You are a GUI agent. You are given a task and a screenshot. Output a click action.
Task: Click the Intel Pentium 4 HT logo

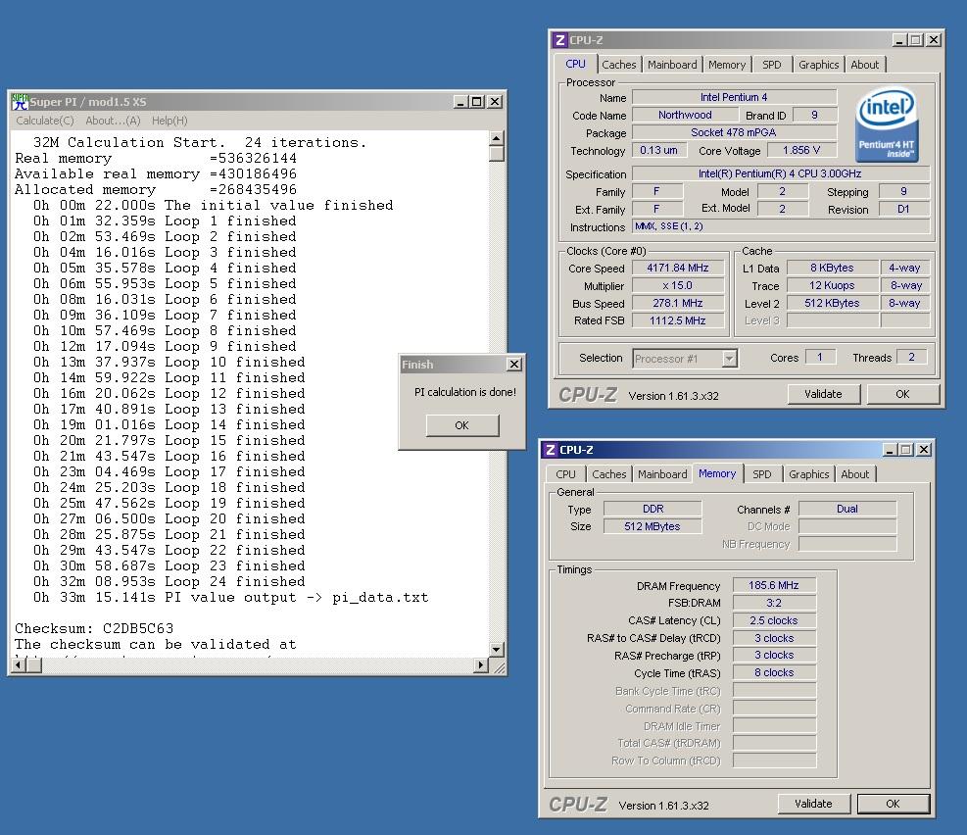[x=887, y=125]
